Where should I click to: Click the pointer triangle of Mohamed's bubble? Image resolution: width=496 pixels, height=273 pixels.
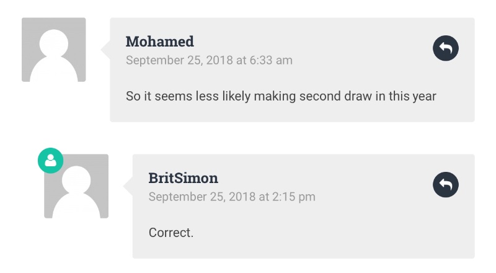click(105, 50)
